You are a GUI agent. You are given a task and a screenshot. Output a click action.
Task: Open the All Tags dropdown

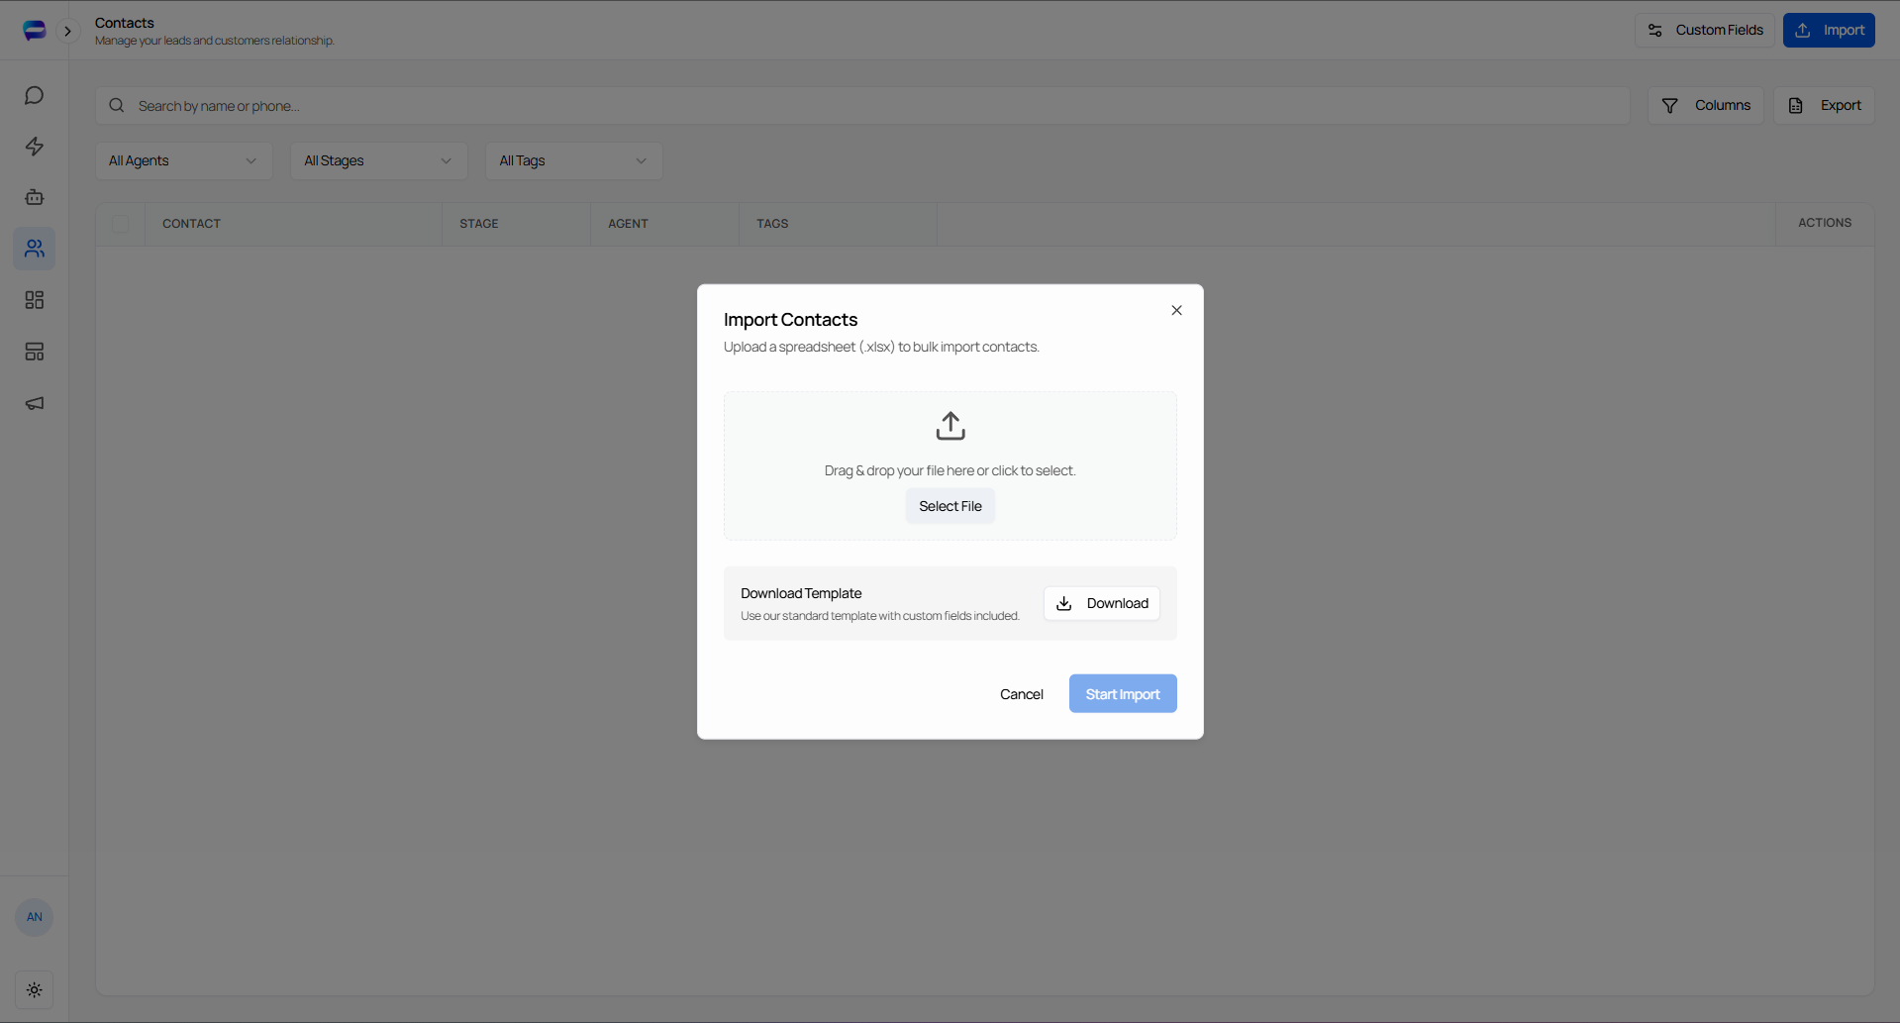click(572, 160)
